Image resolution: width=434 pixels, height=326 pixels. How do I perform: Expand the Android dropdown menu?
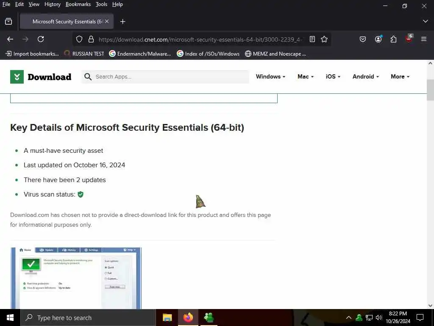[366, 76]
